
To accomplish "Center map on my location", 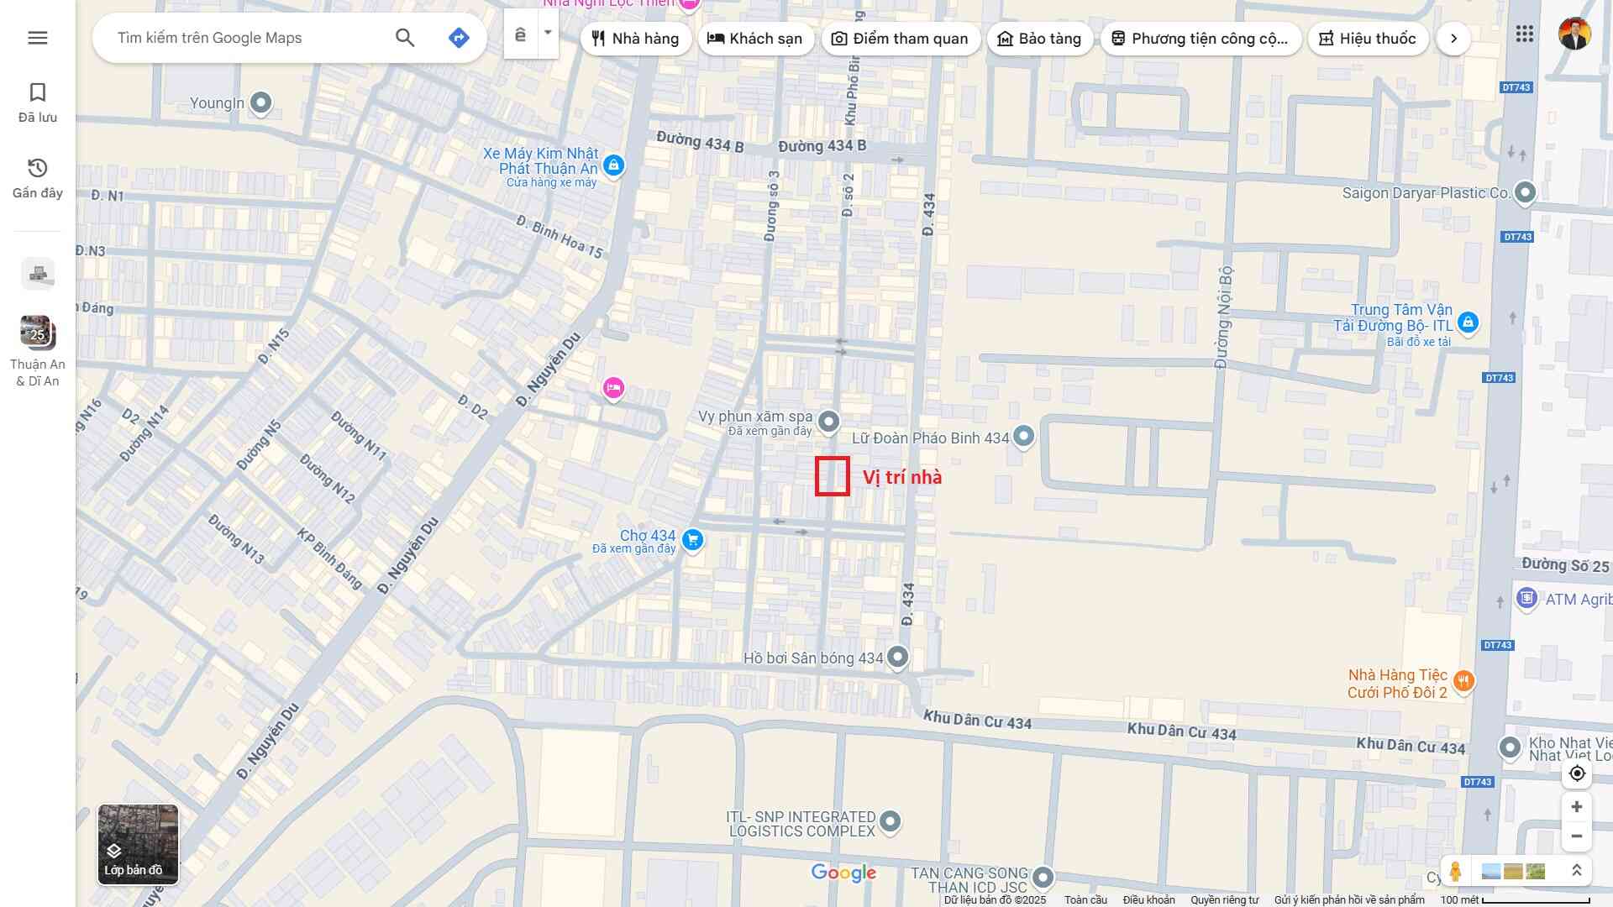I will (x=1577, y=773).
